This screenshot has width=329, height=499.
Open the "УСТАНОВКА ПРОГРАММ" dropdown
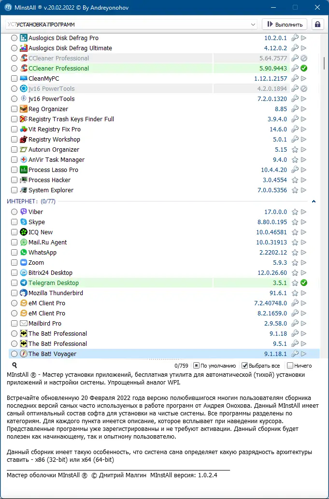(254, 24)
